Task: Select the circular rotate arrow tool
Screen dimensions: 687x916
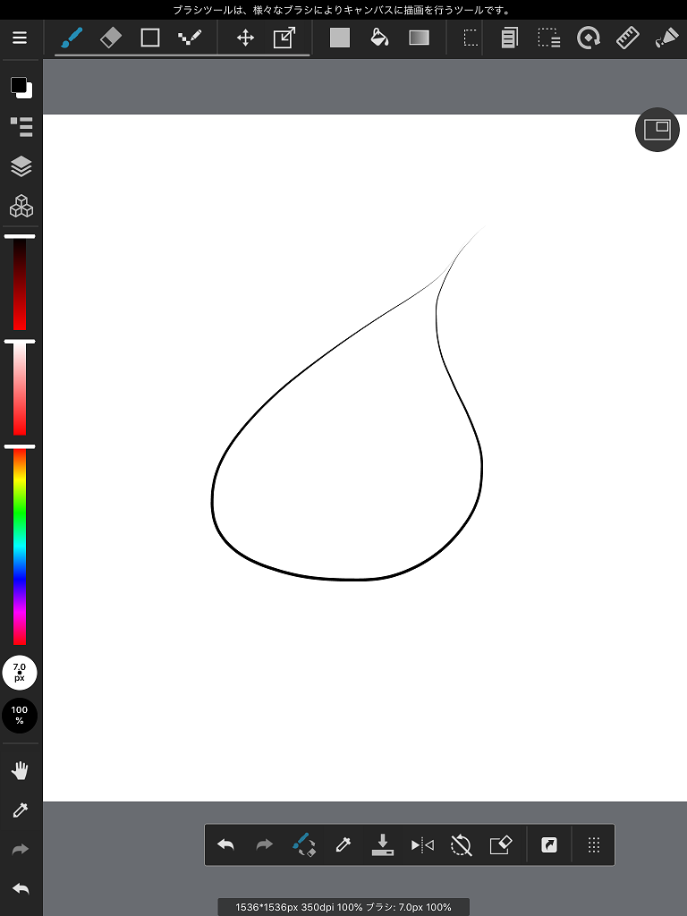Action: point(589,38)
